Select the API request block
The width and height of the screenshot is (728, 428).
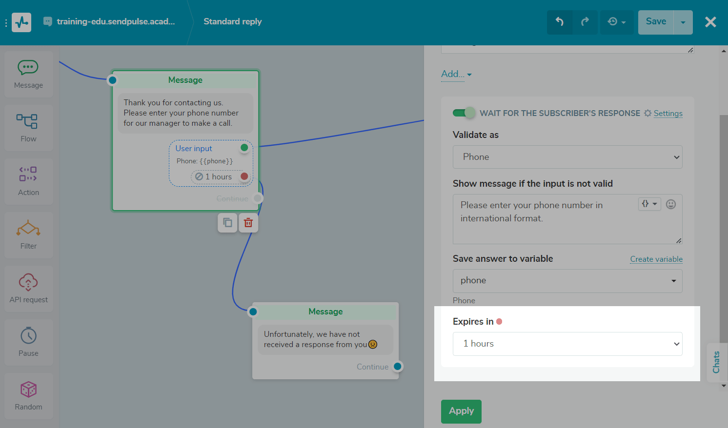click(x=28, y=289)
